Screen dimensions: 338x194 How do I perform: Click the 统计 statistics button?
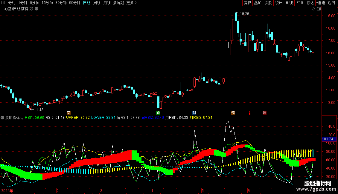point(278,3)
